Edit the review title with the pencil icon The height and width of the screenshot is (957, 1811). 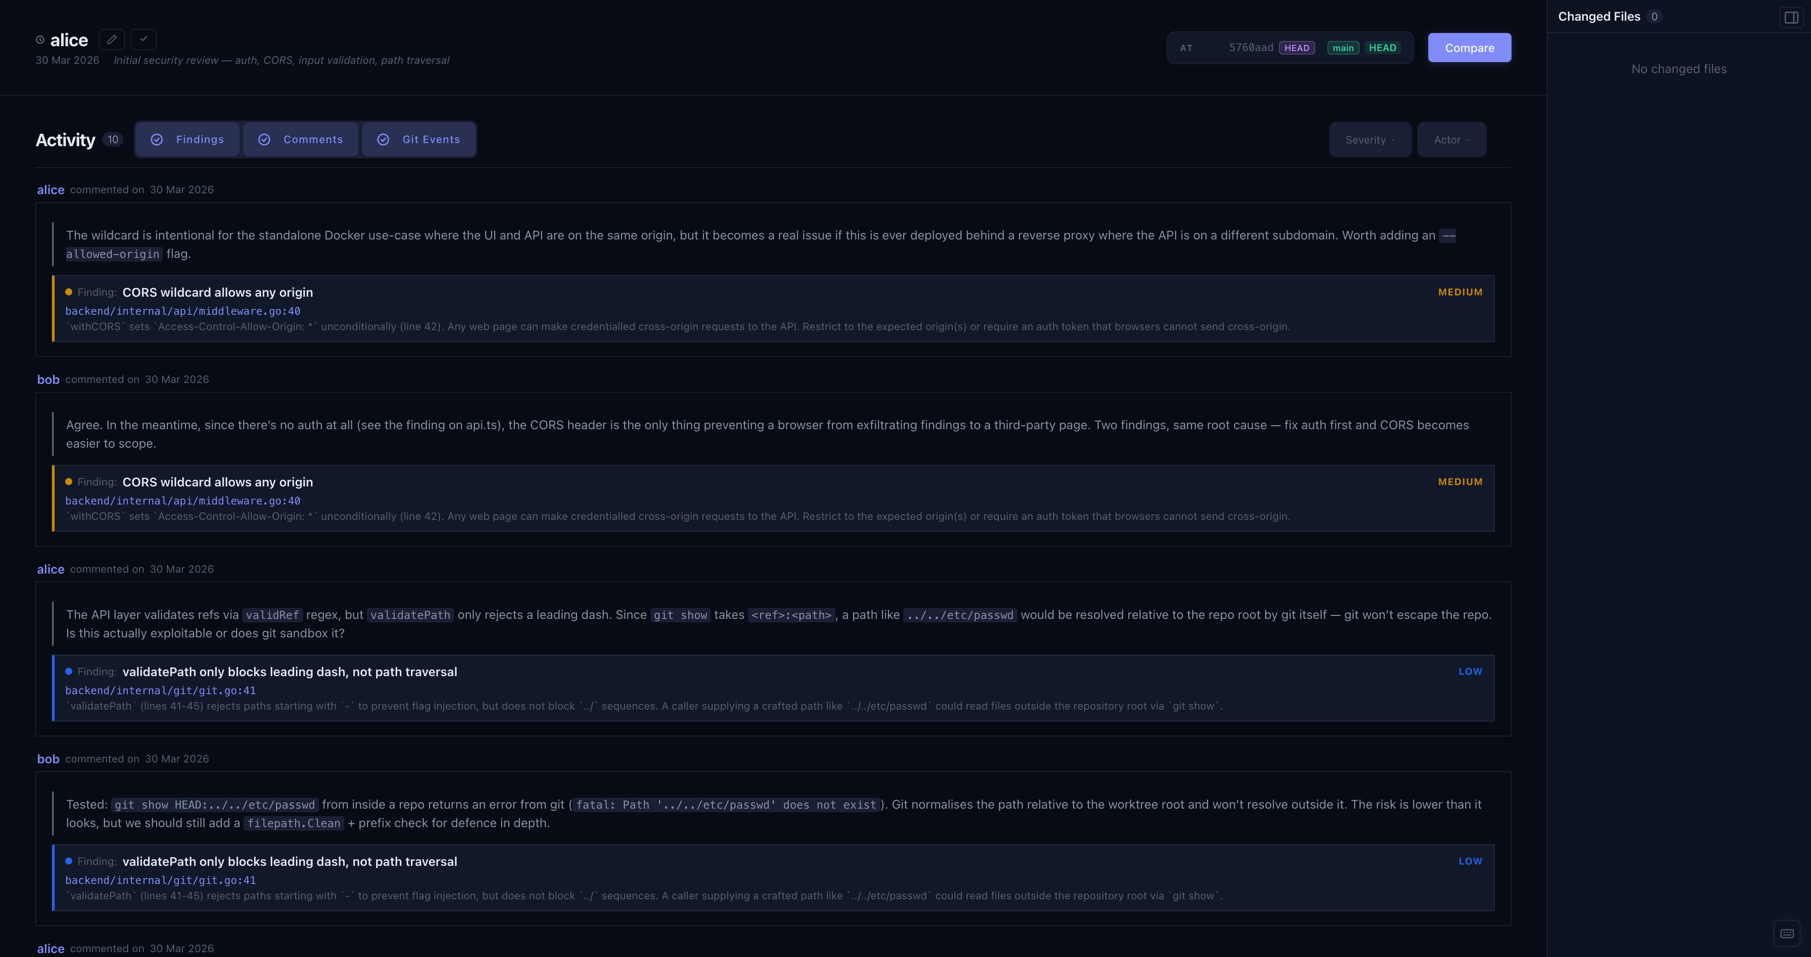pos(111,39)
